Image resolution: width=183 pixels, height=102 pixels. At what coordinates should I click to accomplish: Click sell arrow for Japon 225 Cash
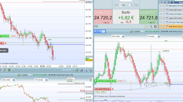(163, 18)
